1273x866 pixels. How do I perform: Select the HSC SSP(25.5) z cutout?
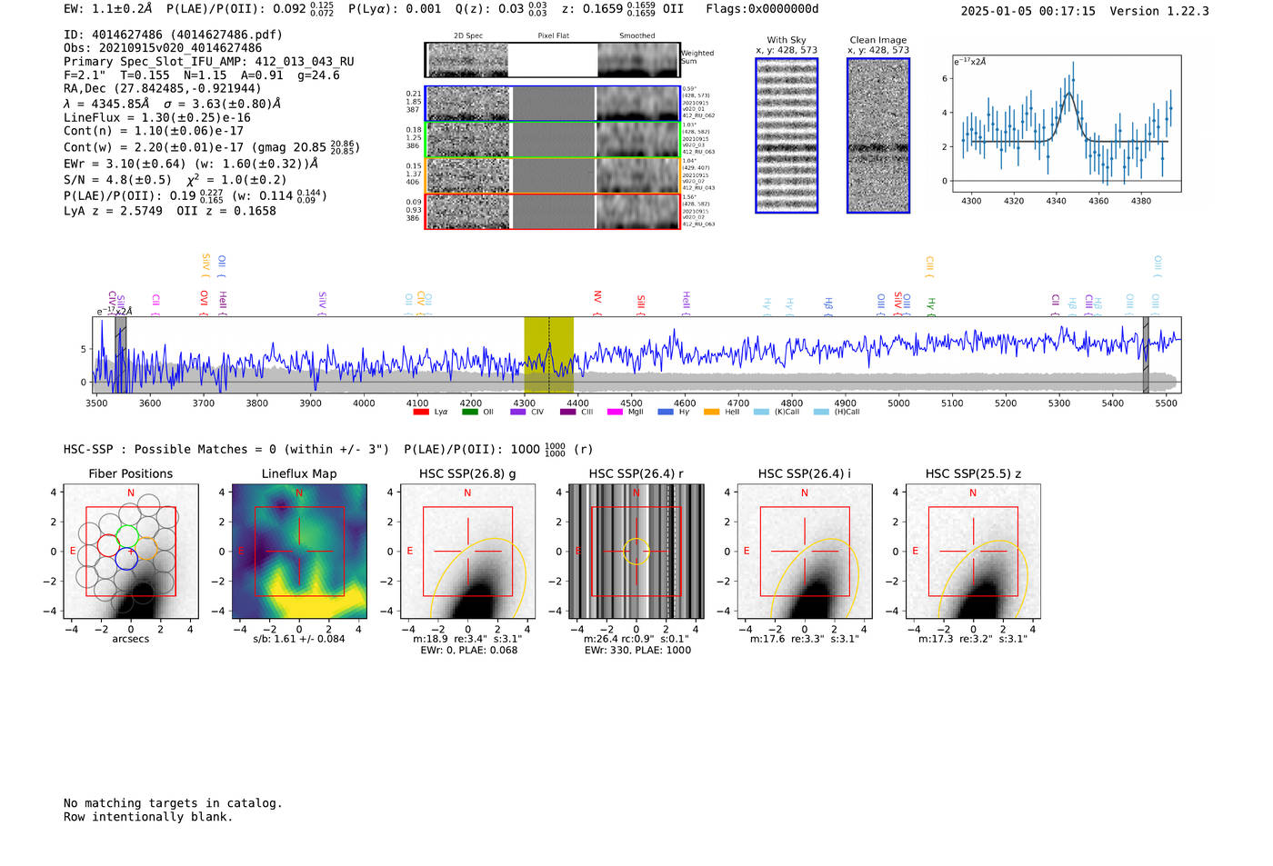pyautogui.click(x=973, y=552)
